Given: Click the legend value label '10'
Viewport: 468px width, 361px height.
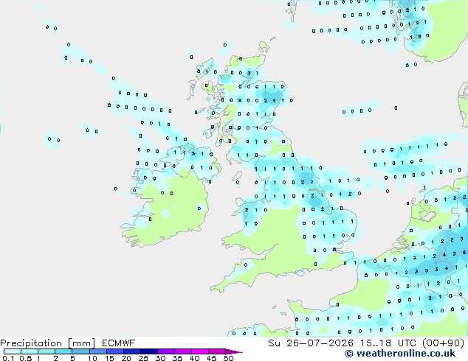Looking at the screenshot, I should (x=92, y=358).
